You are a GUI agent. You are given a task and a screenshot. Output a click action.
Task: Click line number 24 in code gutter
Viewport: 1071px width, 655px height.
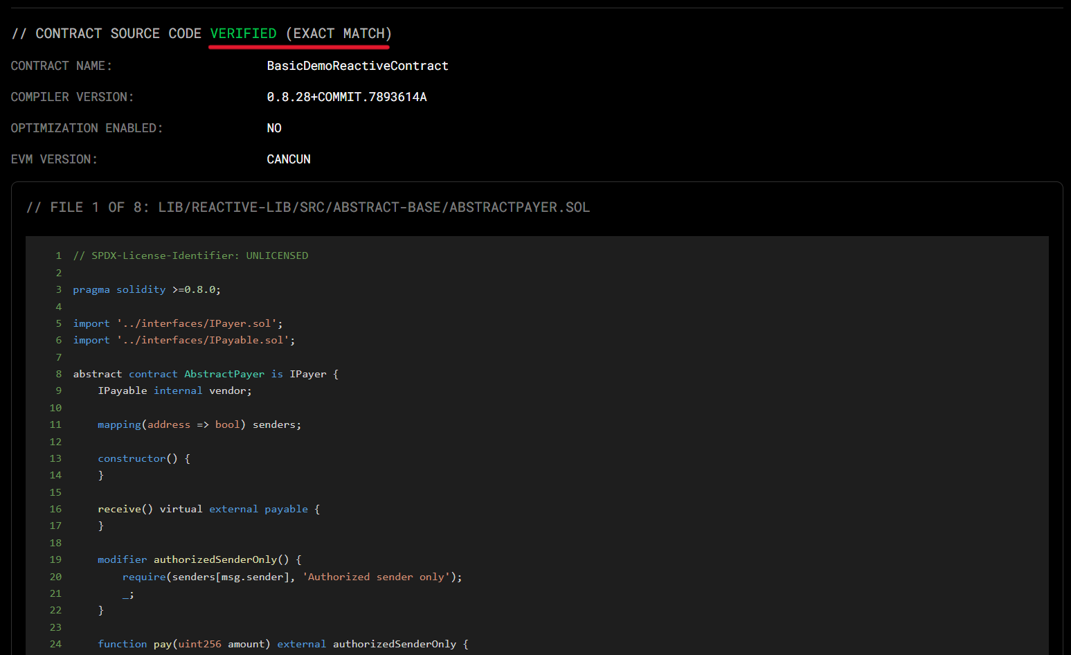[x=55, y=644]
